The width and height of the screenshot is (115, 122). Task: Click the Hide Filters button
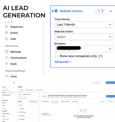click(x=45, y=102)
